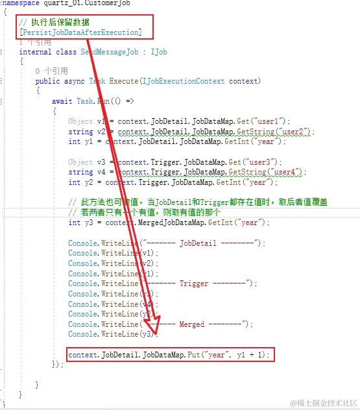Click the Put method in the last statement
Image resolution: width=360 pixels, height=410 pixels.
(x=194, y=355)
